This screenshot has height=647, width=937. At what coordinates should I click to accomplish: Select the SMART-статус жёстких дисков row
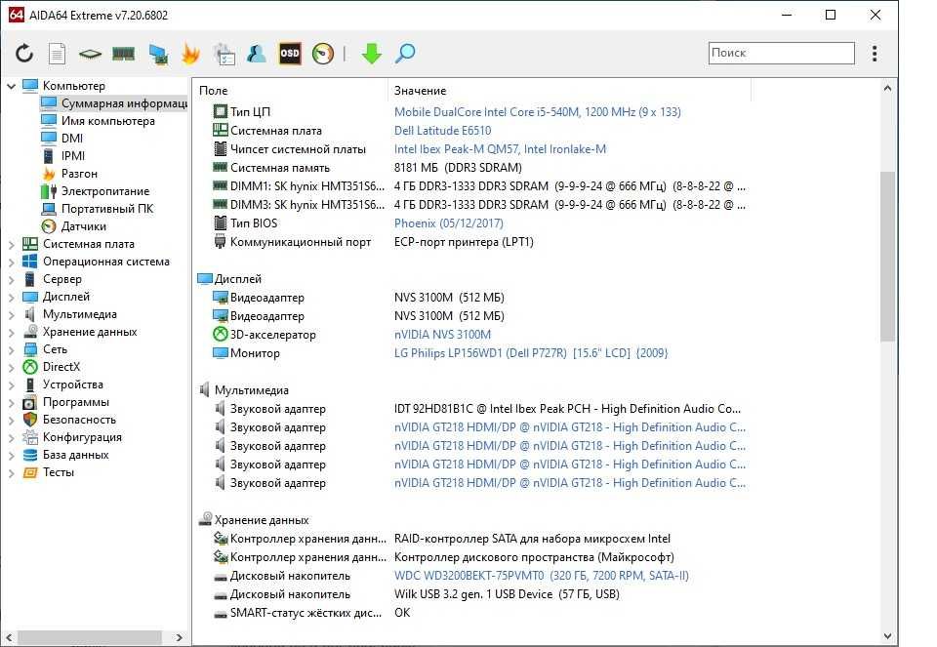(x=472, y=613)
